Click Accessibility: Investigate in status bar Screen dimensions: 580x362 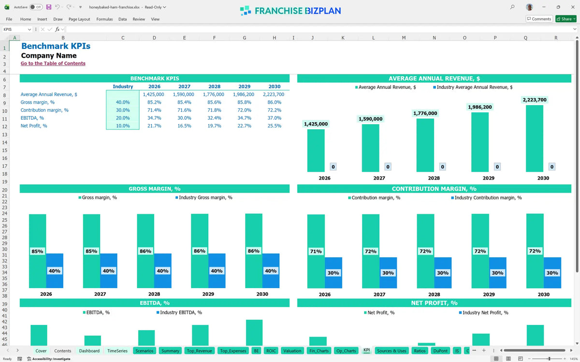(x=48, y=359)
